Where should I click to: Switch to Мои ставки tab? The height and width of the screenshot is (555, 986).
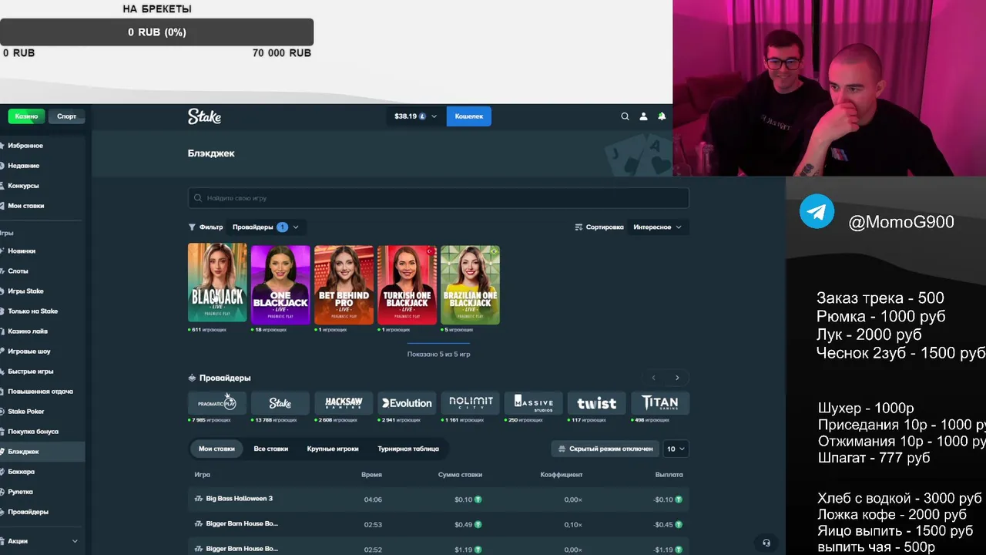[216, 449]
